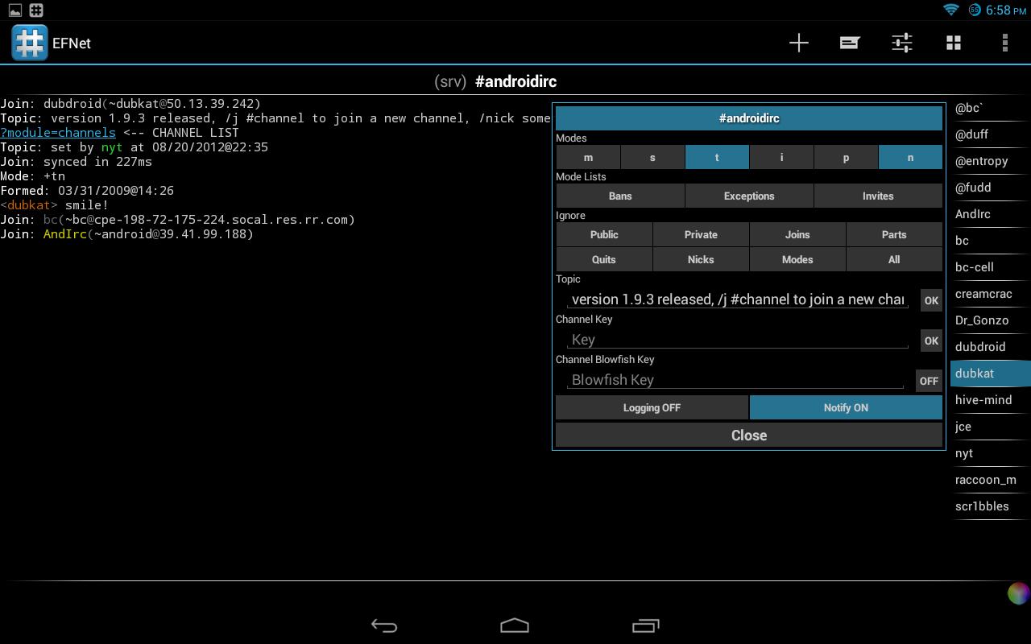Open the Invites mode list
This screenshot has height=644, width=1031.
(878, 196)
